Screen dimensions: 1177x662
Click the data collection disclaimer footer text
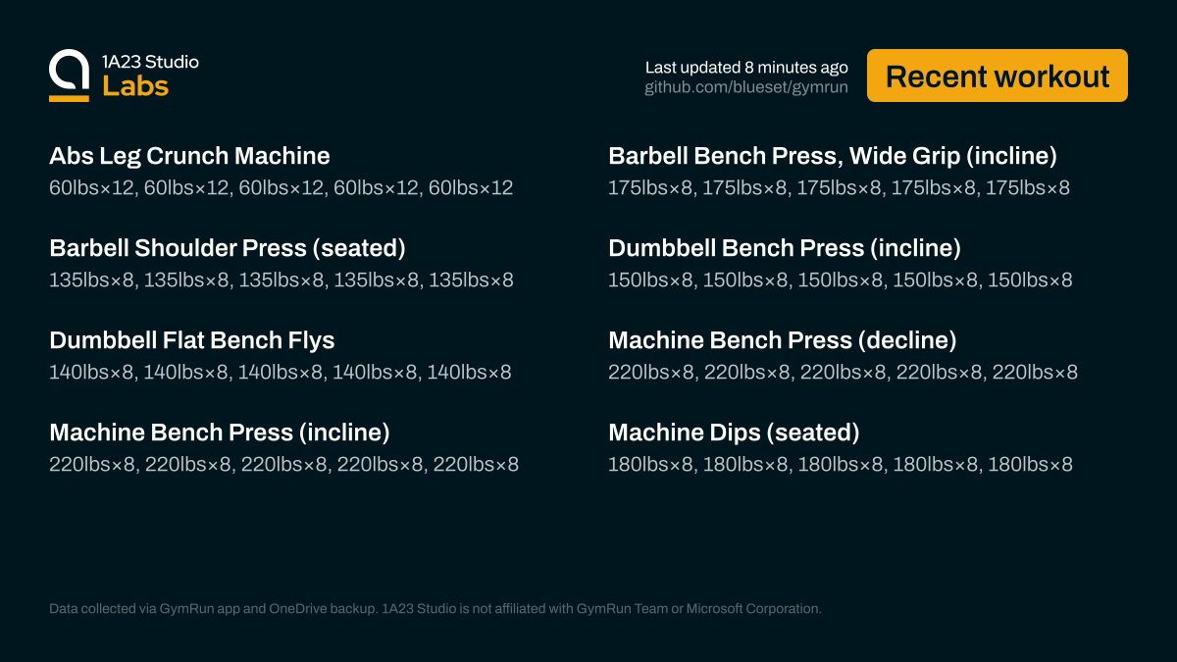click(x=435, y=609)
